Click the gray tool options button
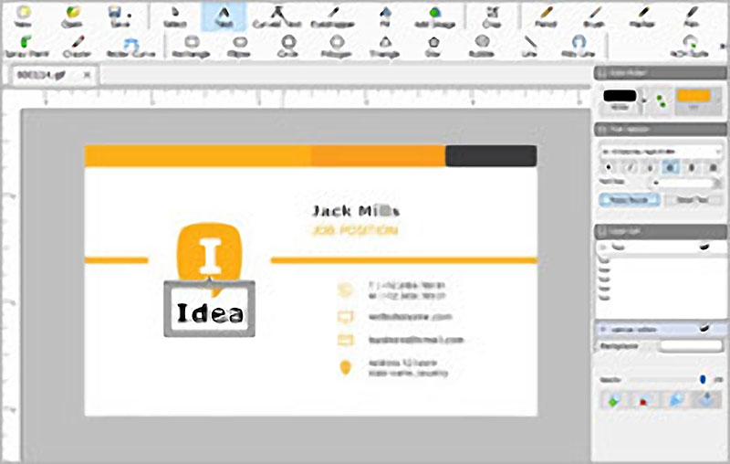Image resolution: width=730 pixels, height=464 pixels. pyautogui.click(x=693, y=200)
